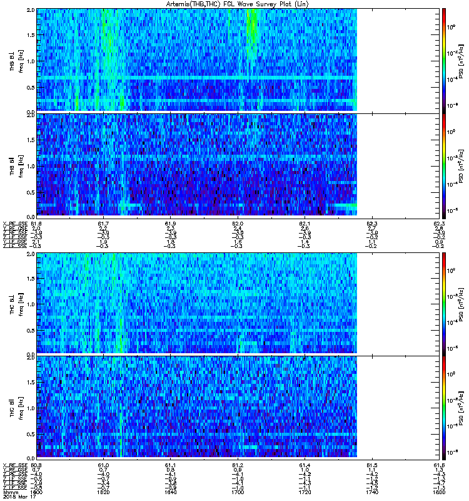The width and height of the screenshot is (469, 501).
Task: Select the 'THC B⊥ freq [Hz]' axis label
Action: 17,304
